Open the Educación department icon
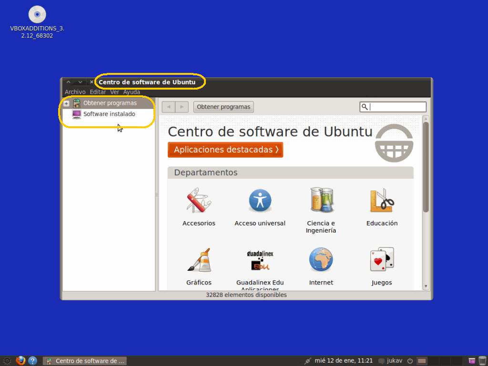Screen dimensions: 488x366 tap(382, 201)
